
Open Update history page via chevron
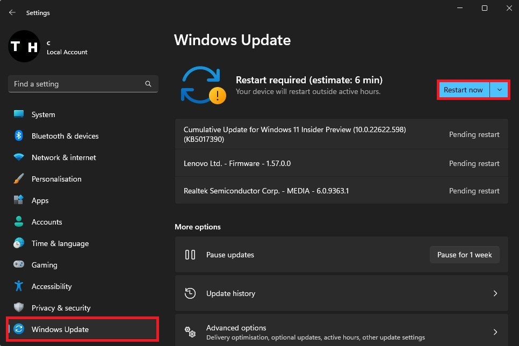pos(495,293)
